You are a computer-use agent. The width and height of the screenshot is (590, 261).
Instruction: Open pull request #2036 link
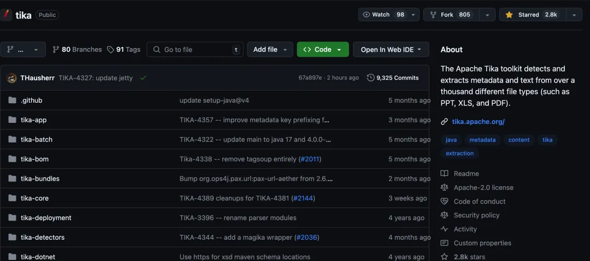pyautogui.click(x=307, y=238)
